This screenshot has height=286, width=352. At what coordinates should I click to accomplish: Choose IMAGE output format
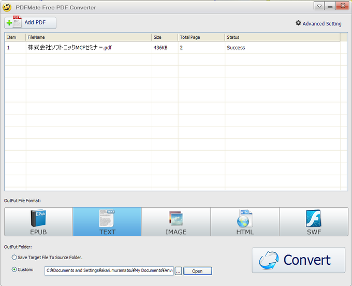click(176, 222)
